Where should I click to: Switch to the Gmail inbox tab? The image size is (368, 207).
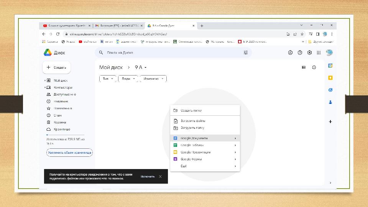(119, 26)
